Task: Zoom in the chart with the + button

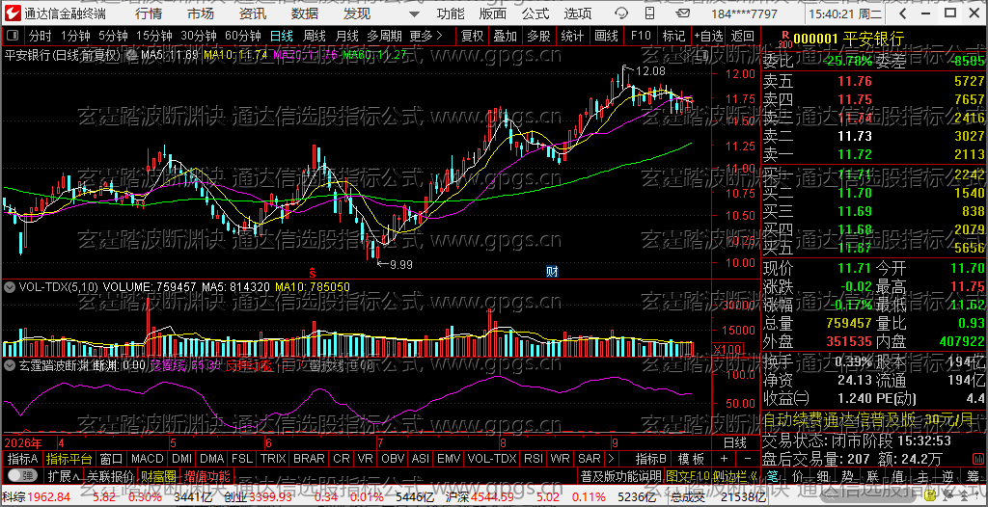Action: (x=724, y=459)
